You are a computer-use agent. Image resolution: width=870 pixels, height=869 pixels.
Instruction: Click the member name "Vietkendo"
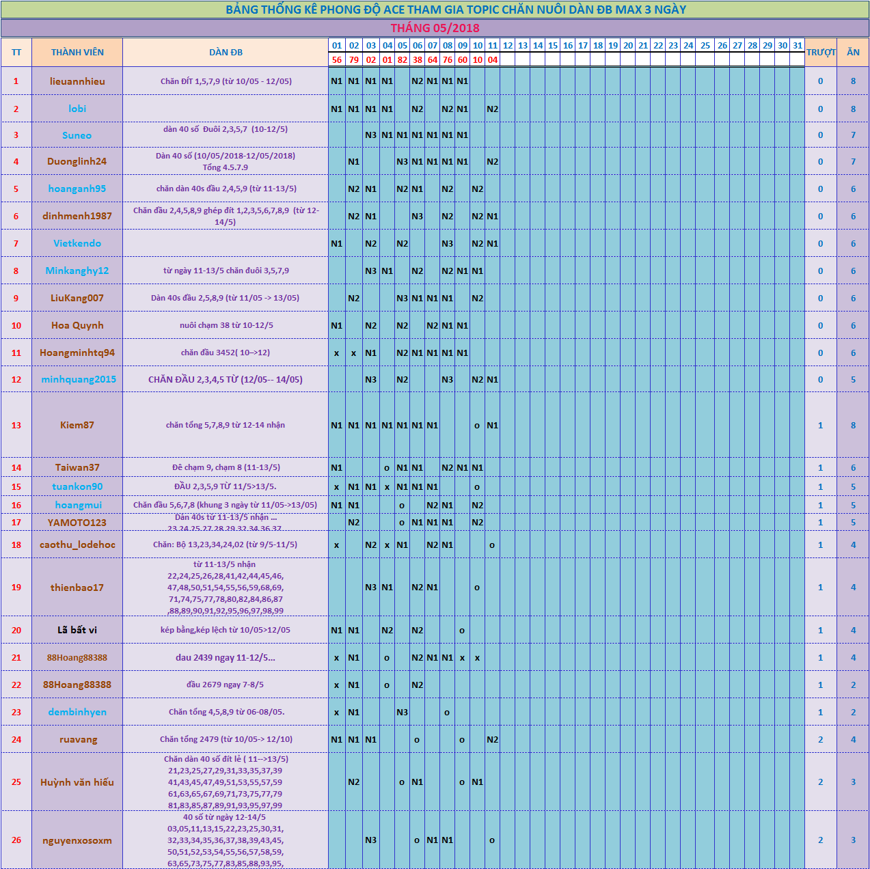77,243
